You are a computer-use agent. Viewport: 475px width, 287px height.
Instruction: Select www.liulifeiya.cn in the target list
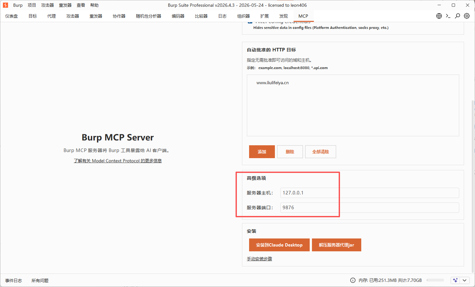pos(273,83)
